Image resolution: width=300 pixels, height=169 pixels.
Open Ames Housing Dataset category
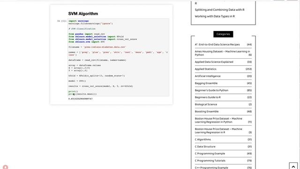[222, 53]
